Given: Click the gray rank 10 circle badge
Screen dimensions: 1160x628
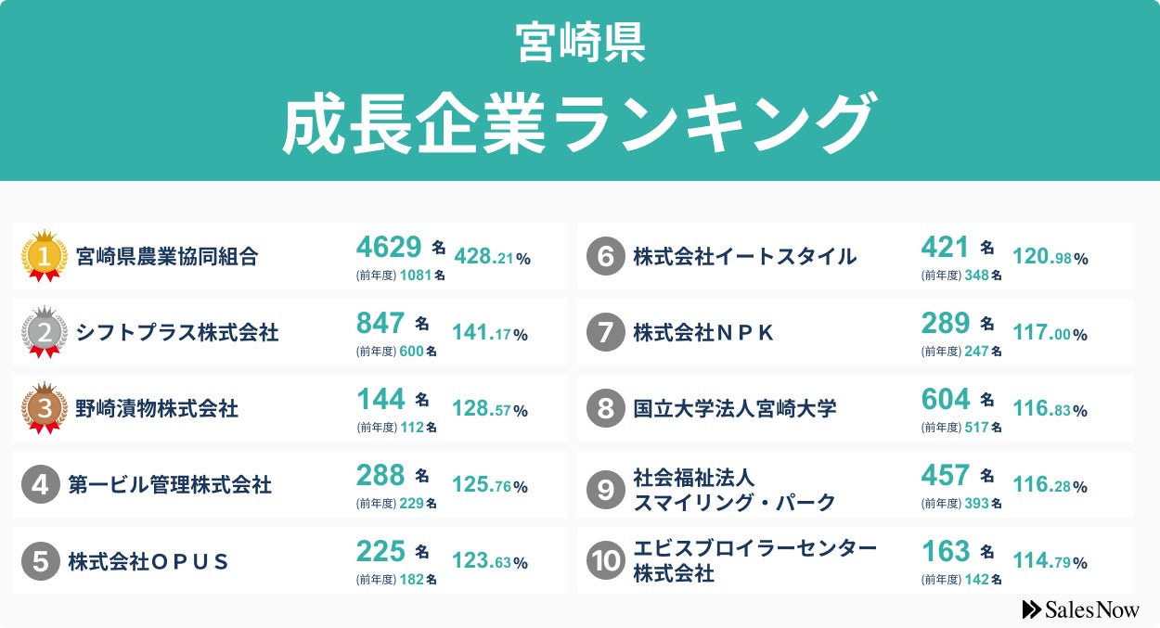Looking at the screenshot, I should 606,560.
